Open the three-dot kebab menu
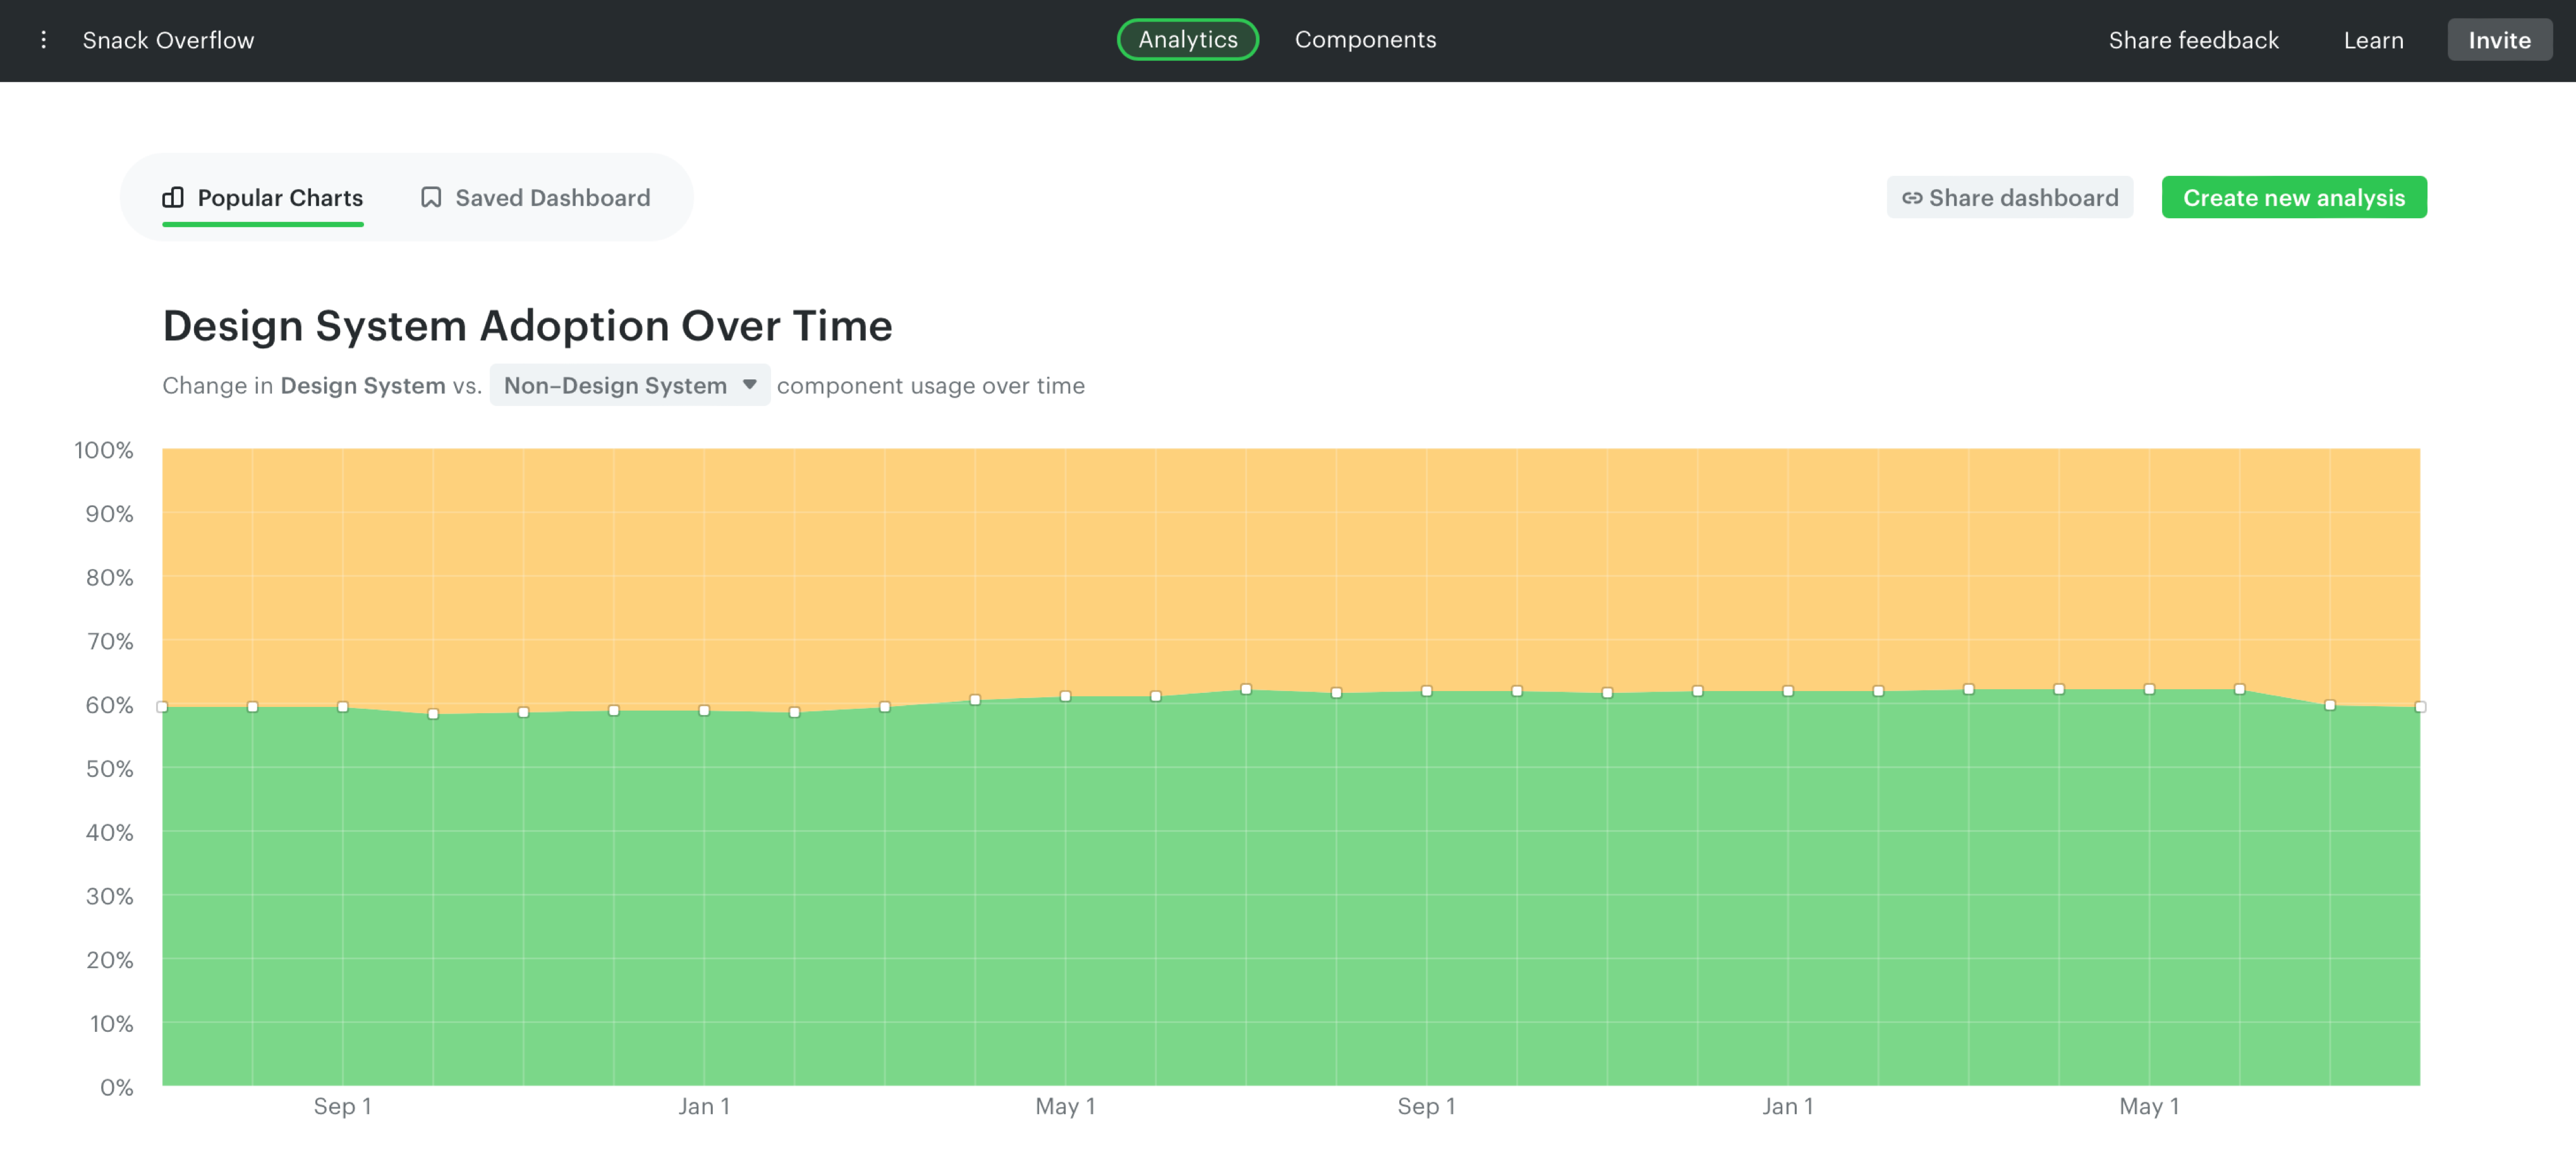This screenshot has width=2576, height=1176. (x=43, y=40)
